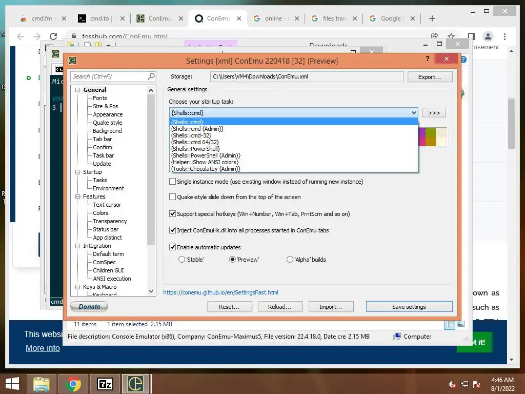The height and width of the screenshot is (394, 525).
Task: Click the Reset... button
Action: coord(229,307)
